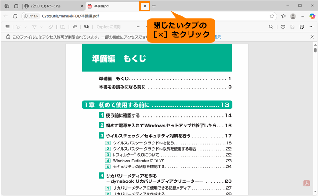Go to リカバリーメディアを作る entry
This screenshot has width=318, height=196.
(x=165, y=178)
